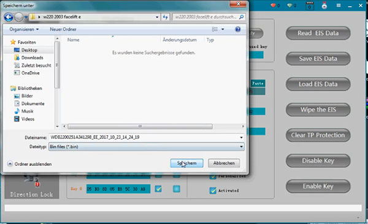Viewport: 368px width, 224px height.
Task: Click the horizontal scrollbar in the file list
Action: pos(140,127)
